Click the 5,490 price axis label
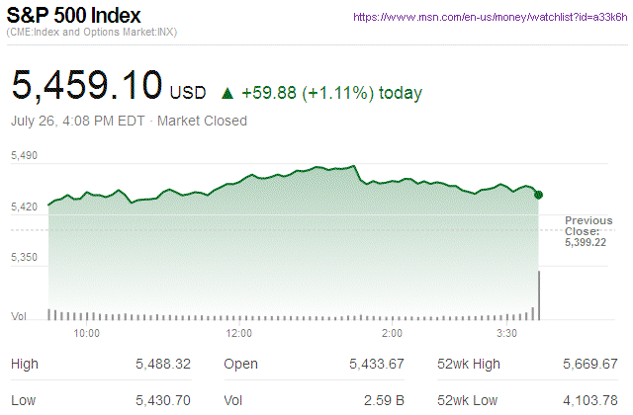633x415 pixels. click(x=24, y=156)
